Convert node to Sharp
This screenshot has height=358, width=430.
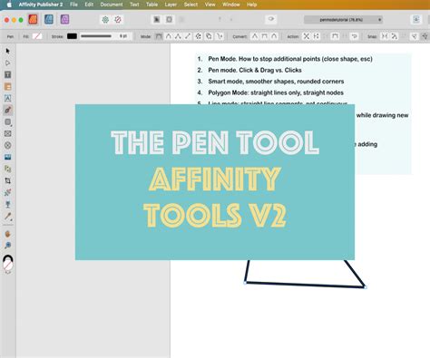[x=255, y=36]
